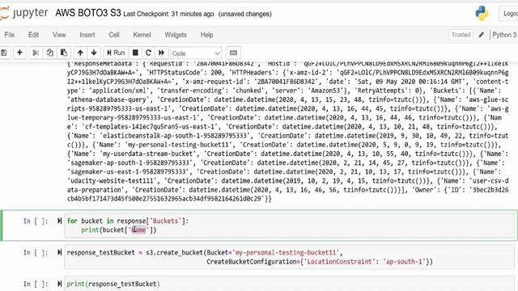Open the cell type Code dropdown

(196, 53)
